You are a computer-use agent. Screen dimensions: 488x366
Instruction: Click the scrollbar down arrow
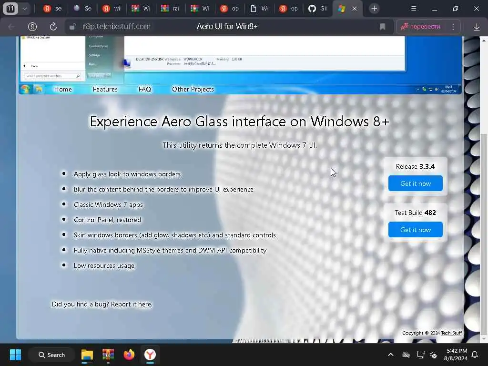click(483, 339)
